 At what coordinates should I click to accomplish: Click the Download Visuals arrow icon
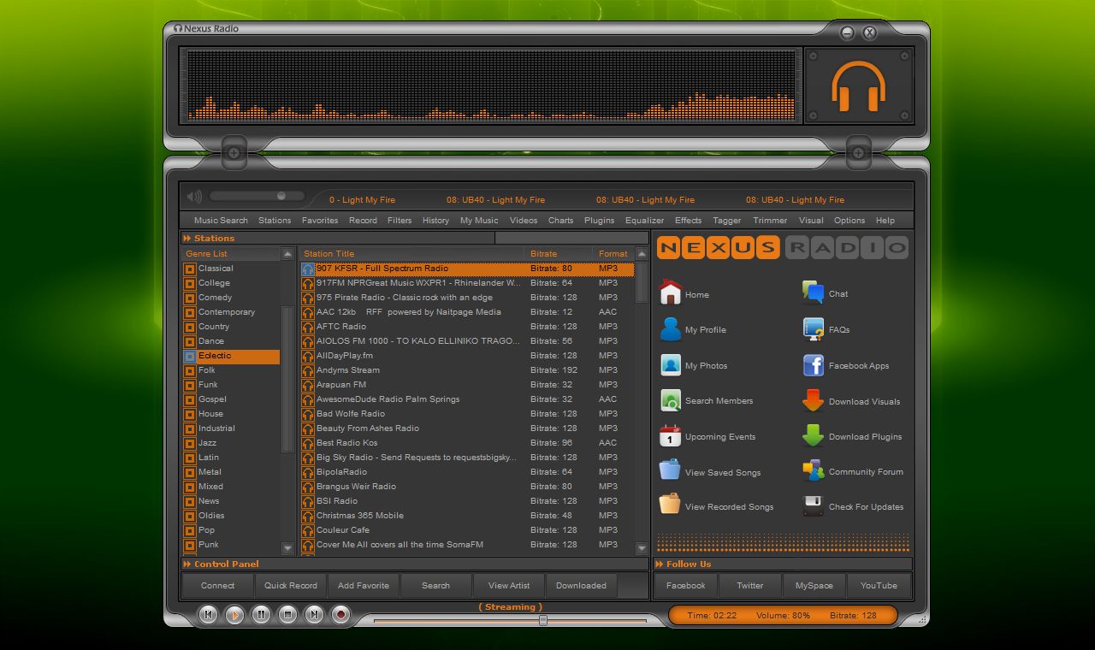click(x=813, y=401)
